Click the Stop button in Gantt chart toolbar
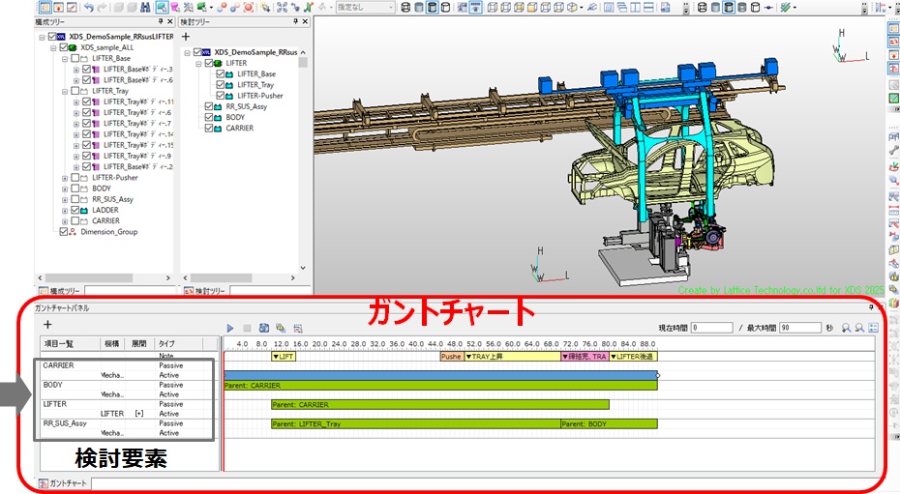Image resolution: width=900 pixels, height=494 pixels. click(x=247, y=329)
